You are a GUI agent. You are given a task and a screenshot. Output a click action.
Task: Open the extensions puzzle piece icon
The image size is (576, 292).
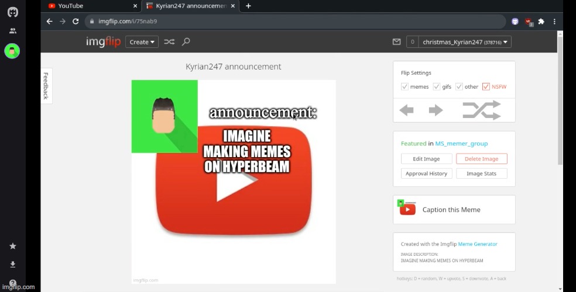(541, 21)
